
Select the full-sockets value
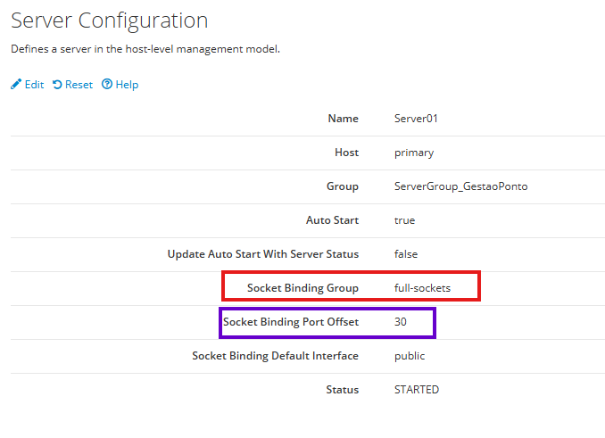tap(422, 288)
